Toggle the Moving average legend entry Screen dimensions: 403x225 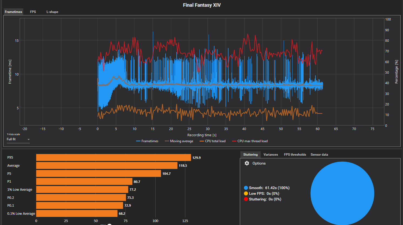coord(179,141)
